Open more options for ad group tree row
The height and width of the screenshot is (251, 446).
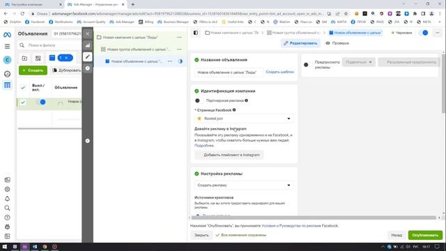[179, 50]
